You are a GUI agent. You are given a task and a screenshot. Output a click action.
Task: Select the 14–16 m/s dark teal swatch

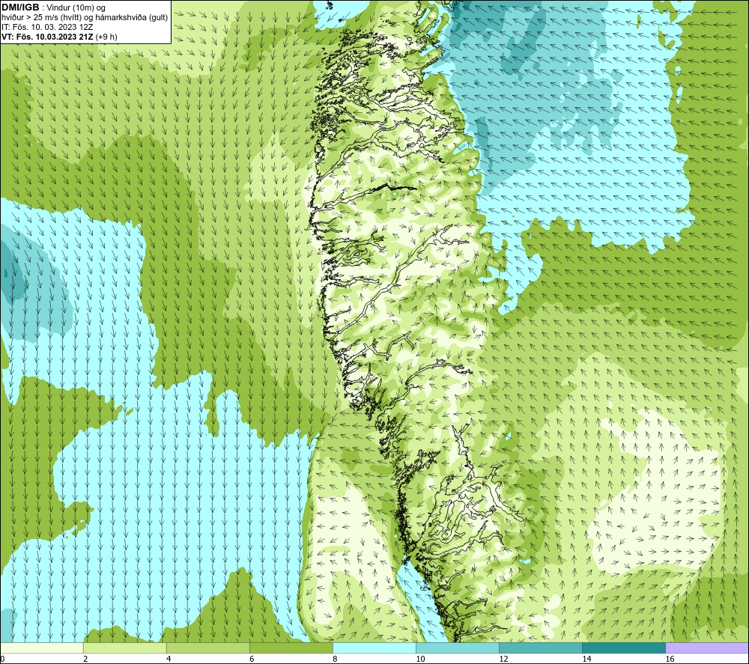coord(624,648)
